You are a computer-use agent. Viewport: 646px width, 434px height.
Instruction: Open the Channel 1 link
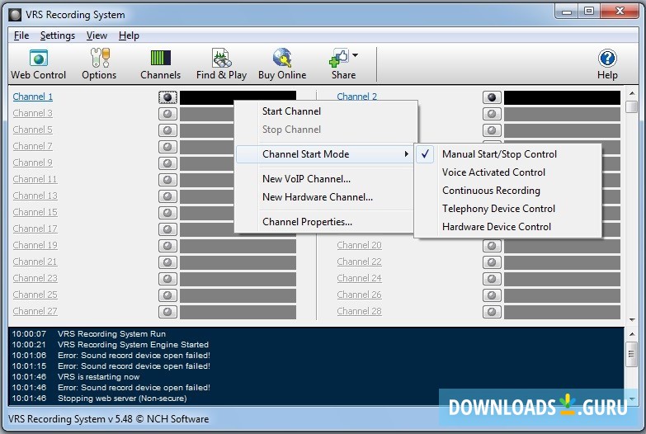click(32, 97)
